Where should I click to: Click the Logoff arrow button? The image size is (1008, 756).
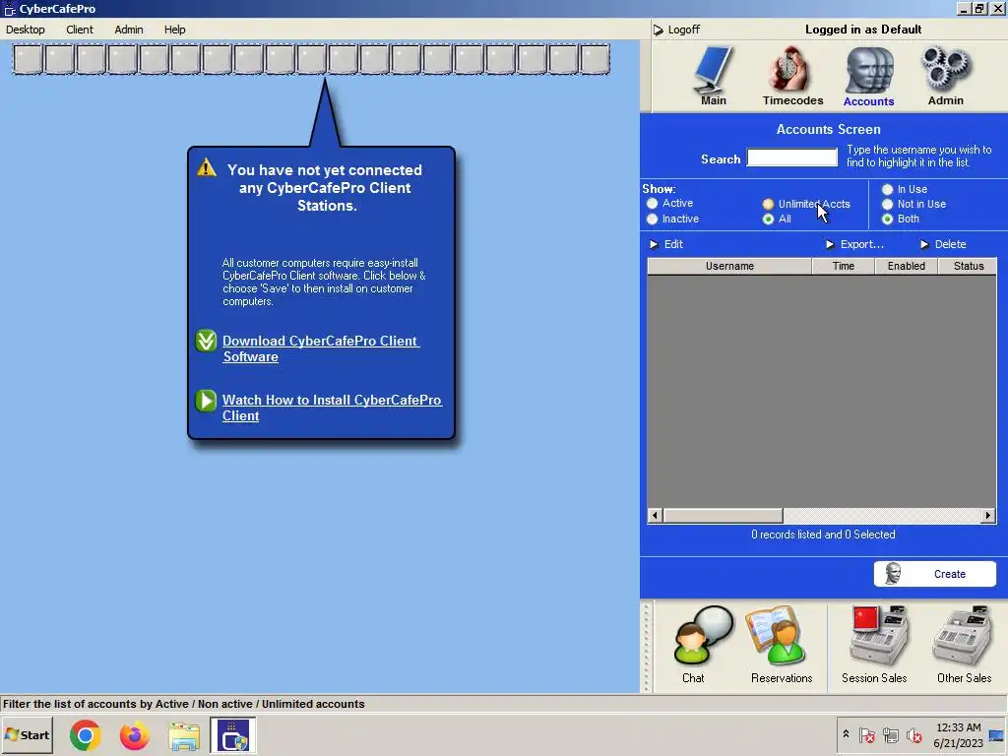pyautogui.click(x=676, y=30)
